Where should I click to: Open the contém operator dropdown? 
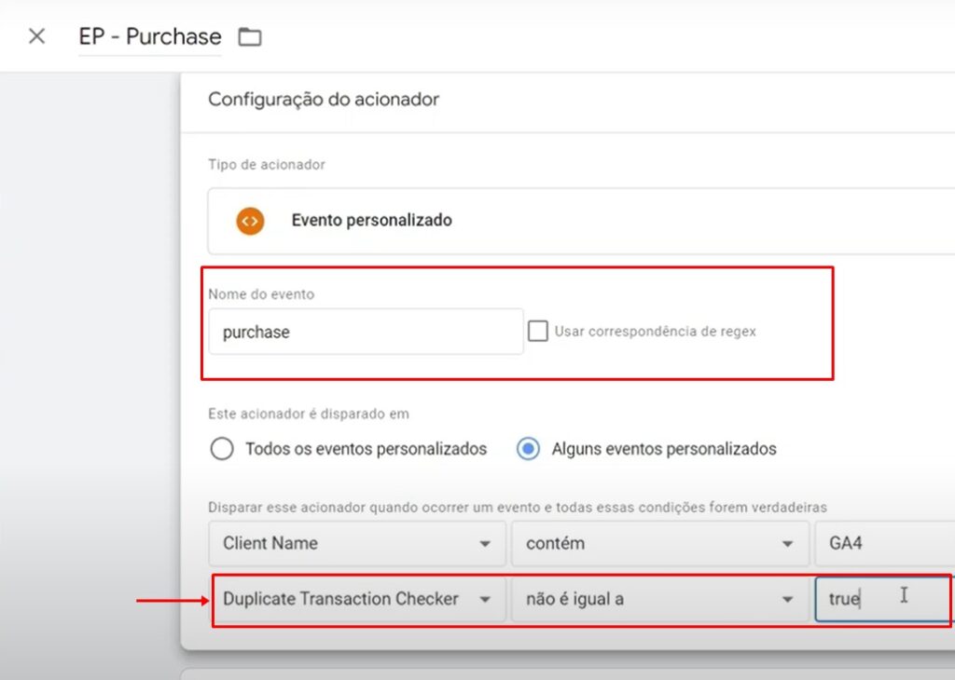(660, 543)
